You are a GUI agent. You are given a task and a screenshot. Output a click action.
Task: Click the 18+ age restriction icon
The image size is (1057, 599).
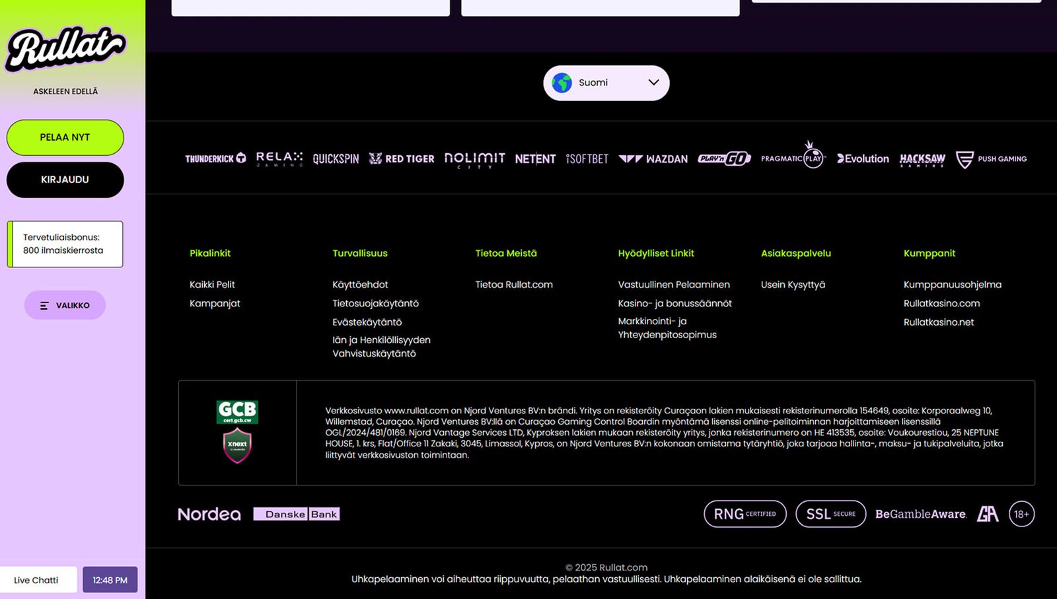[x=1021, y=514]
